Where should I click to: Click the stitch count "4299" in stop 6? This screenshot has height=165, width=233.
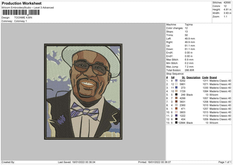pos(183,98)
